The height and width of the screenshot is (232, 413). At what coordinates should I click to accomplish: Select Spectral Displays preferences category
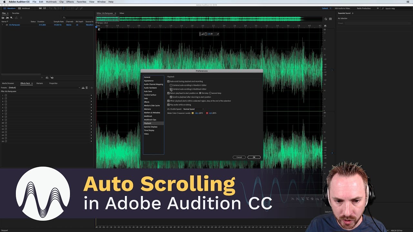point(151,127)
